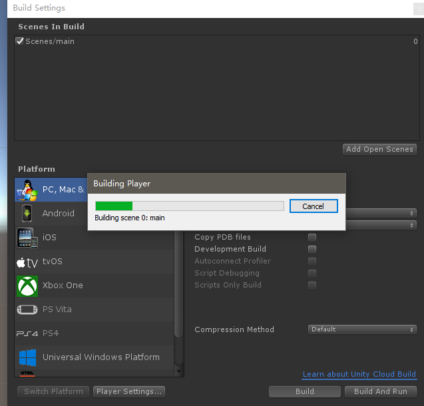Click the Building Player progress bar
Screen dimensions: 424x406
pos(190,206)
